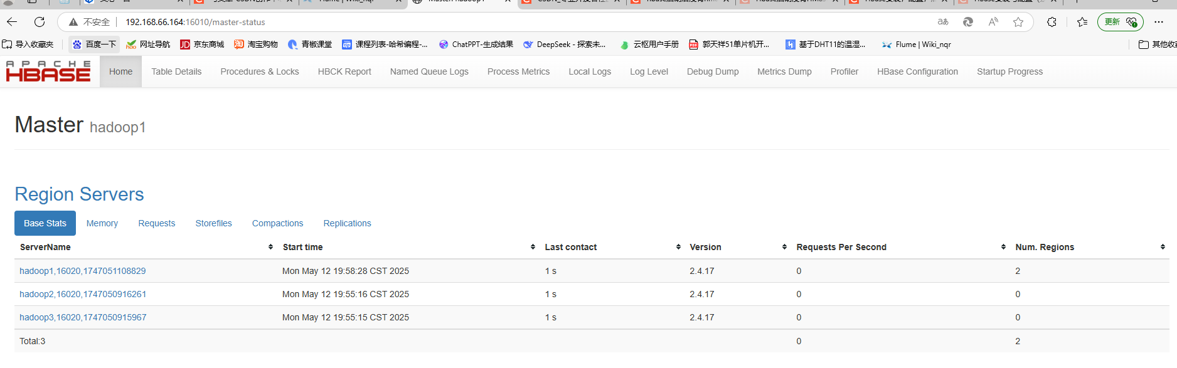This screenshot has width=1177, height=368.
Task: Switch to the Requests tab
Action: tap(157, 223)
